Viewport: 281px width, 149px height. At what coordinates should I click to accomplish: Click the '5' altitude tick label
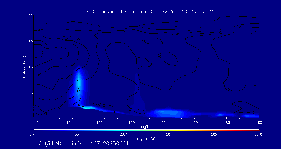click(31, 93)
